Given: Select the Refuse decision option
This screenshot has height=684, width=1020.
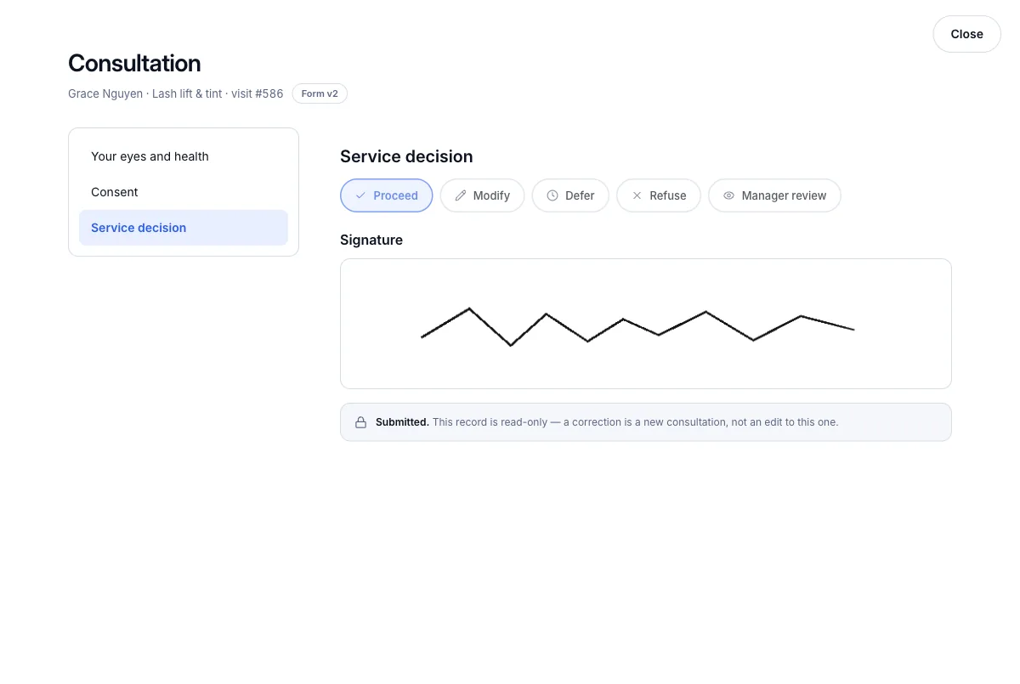Looking at the screenshot, I should tap(659, 195).
